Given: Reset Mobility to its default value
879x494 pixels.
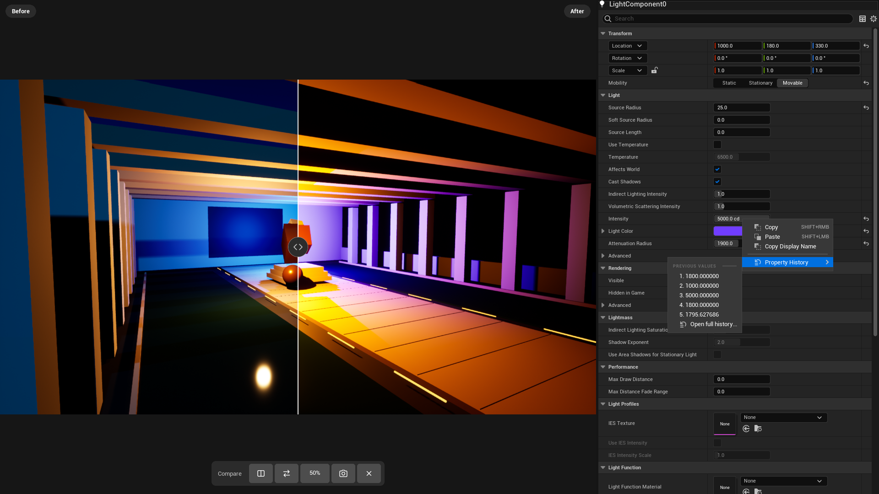Looking at the screenshot, I should click(866, 83).
